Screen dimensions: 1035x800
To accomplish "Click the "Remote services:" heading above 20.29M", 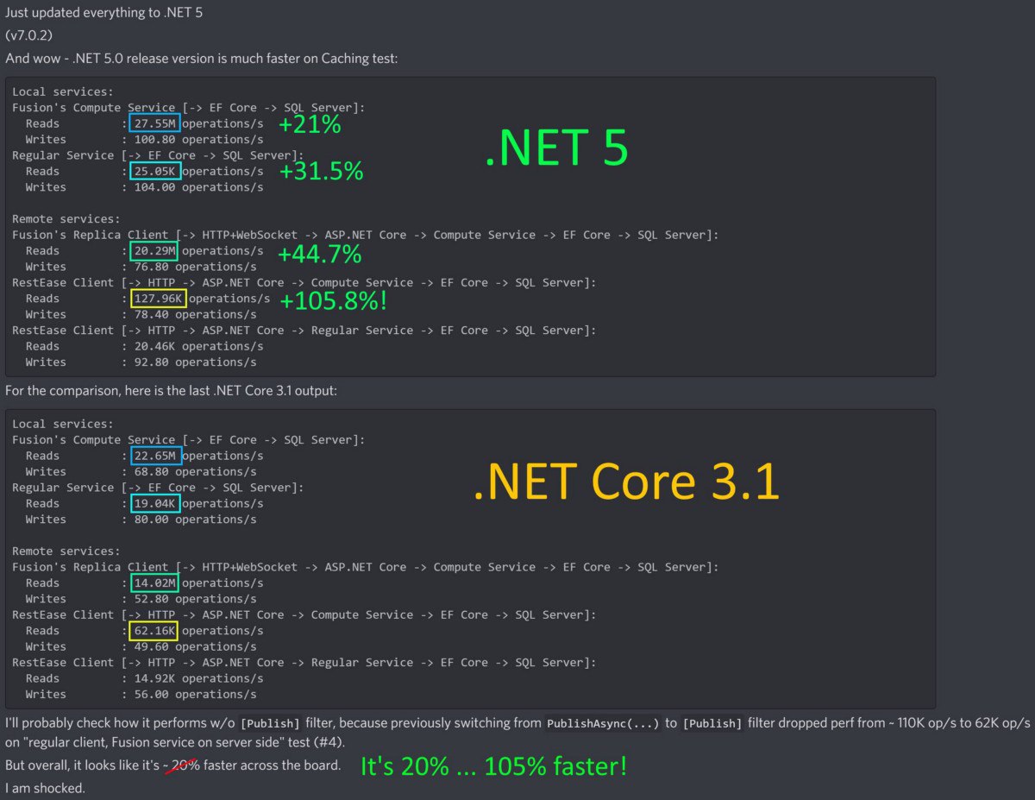I will tap(66, 219).
